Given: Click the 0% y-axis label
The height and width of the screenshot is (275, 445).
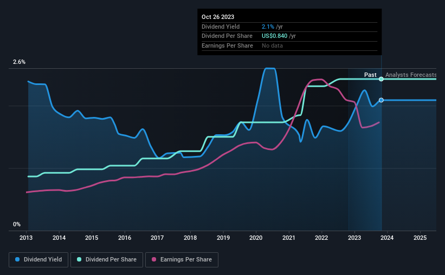Looking at the screenshot, I should click(17, 224).
